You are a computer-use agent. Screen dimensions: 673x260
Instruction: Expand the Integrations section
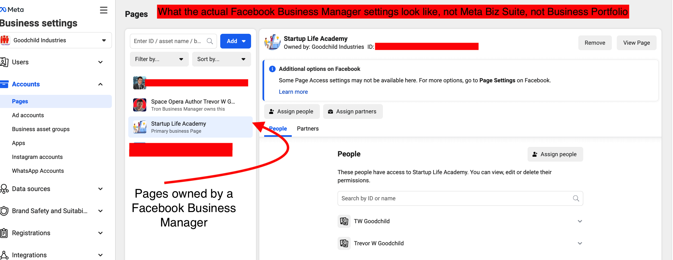point(100,255)
